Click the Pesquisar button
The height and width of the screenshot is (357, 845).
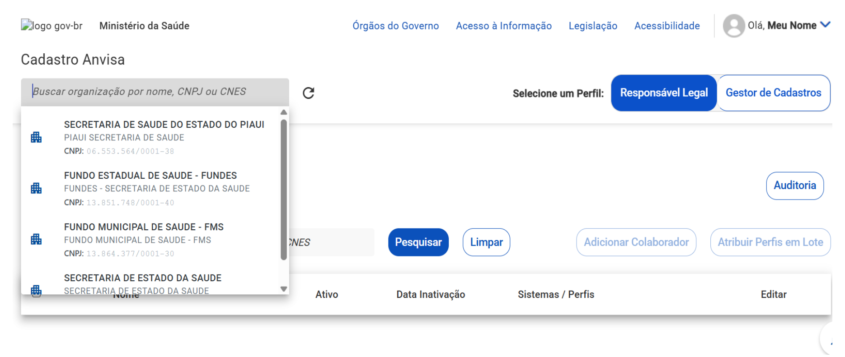pos(418,242)
